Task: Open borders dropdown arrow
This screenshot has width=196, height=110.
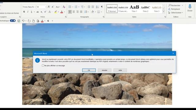Action: click(x=101, y=12)
